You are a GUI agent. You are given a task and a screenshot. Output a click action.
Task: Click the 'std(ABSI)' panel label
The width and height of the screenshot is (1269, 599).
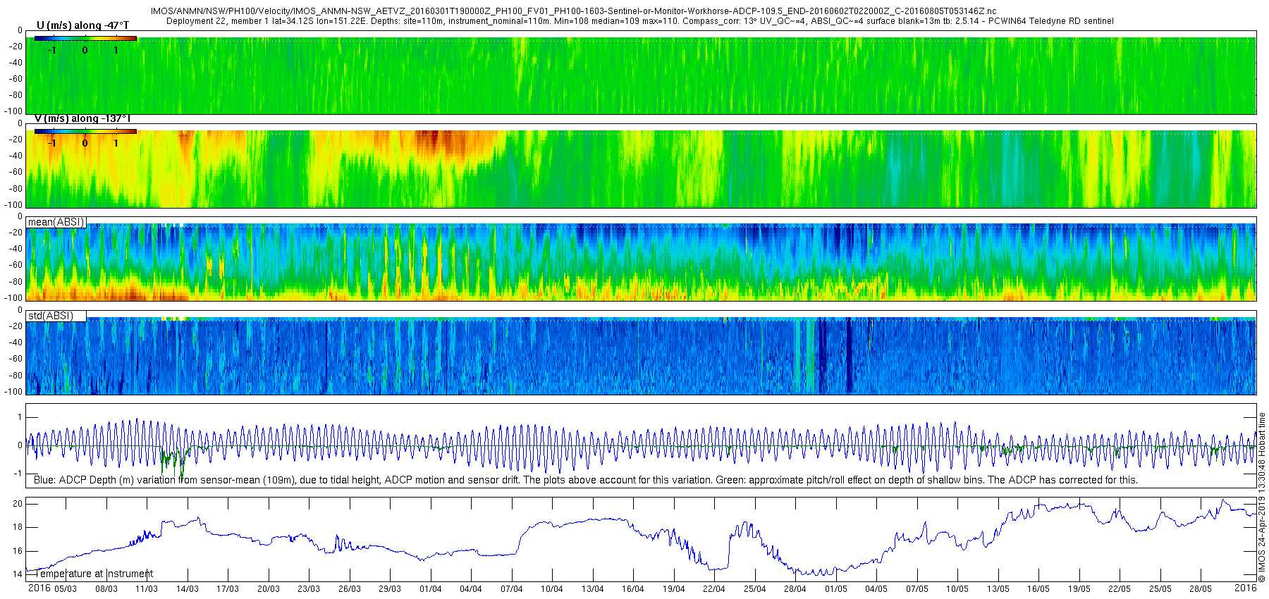51,316
